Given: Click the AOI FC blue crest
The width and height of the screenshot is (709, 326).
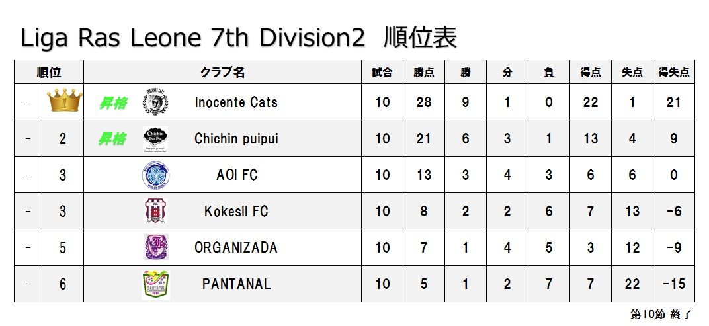Looking at the screenshot, I should coord(155,175).
